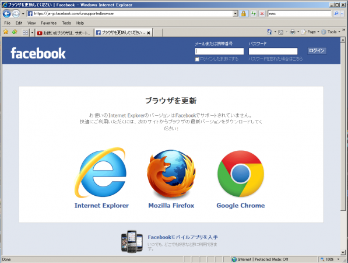Click the vertical scrollbar down arrow
348x263 pixels.
pos(343,252)
